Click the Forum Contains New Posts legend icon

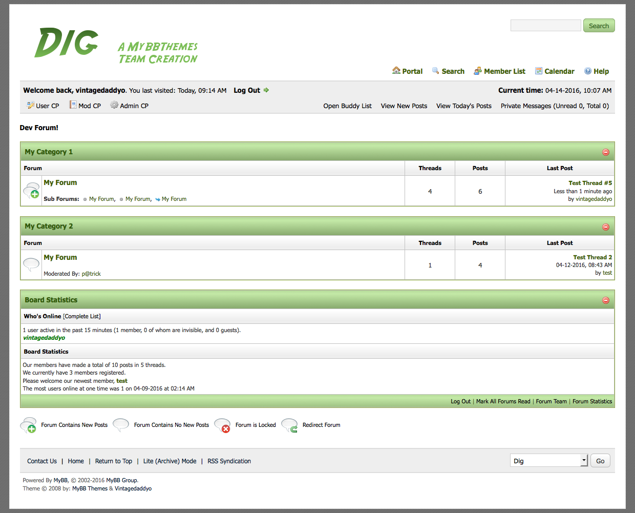[x=28, y=425]
